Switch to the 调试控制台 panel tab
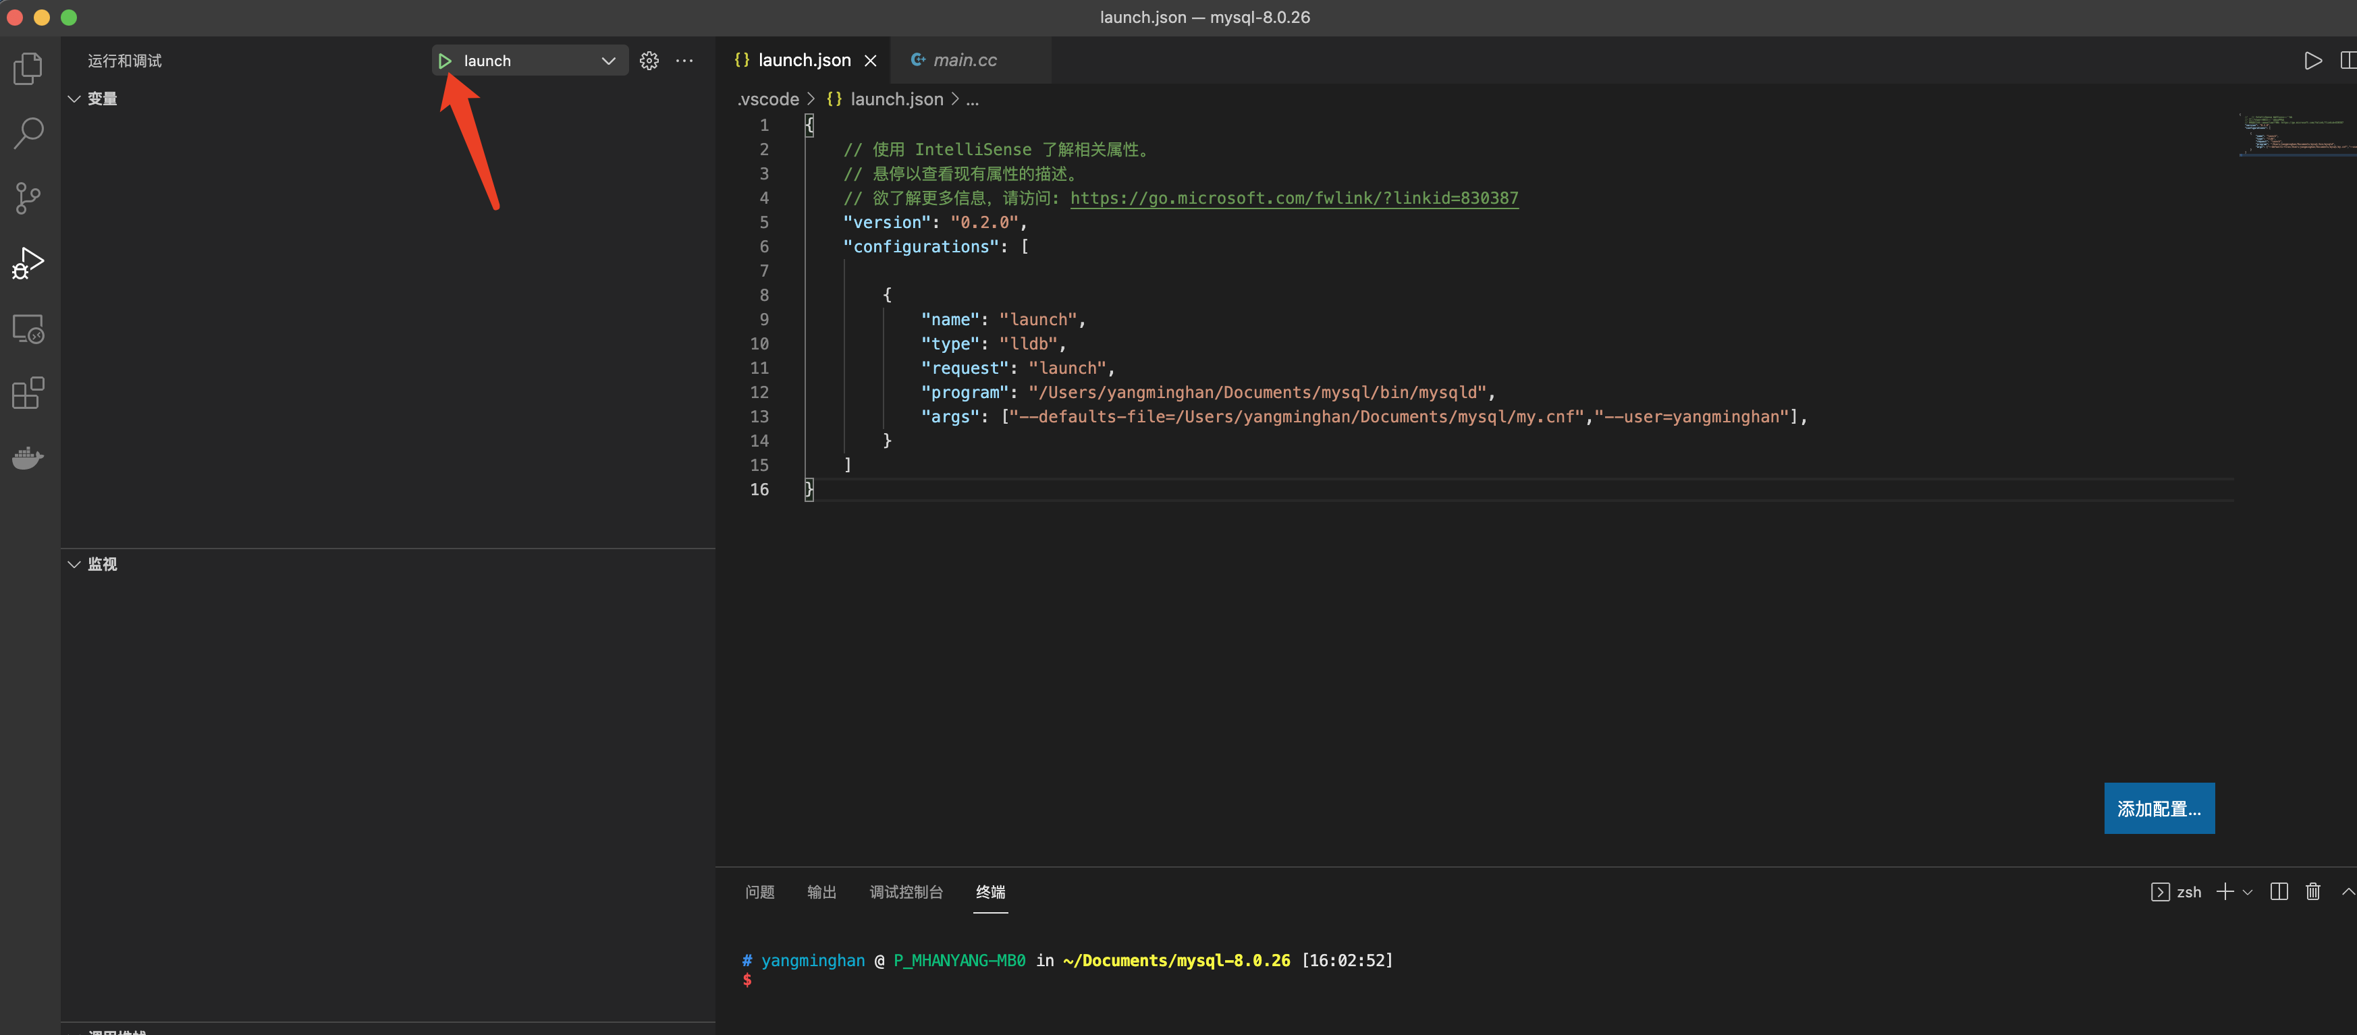This screenshot has height=1035, width=2357. pyautogui.click(x=906, y=891)
